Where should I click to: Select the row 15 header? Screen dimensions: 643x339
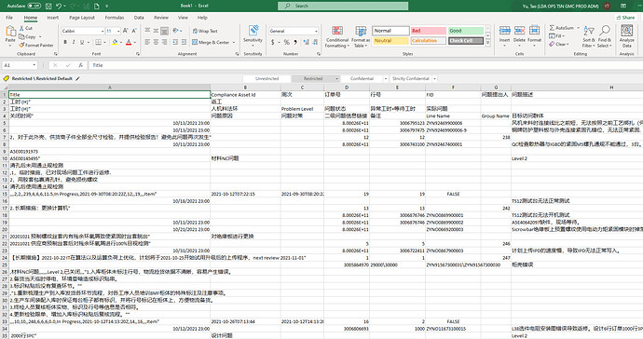click(x=5, y=194)
